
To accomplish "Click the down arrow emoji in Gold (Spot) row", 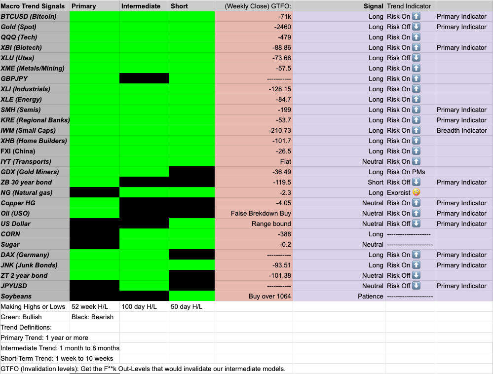I will point(417,27).
